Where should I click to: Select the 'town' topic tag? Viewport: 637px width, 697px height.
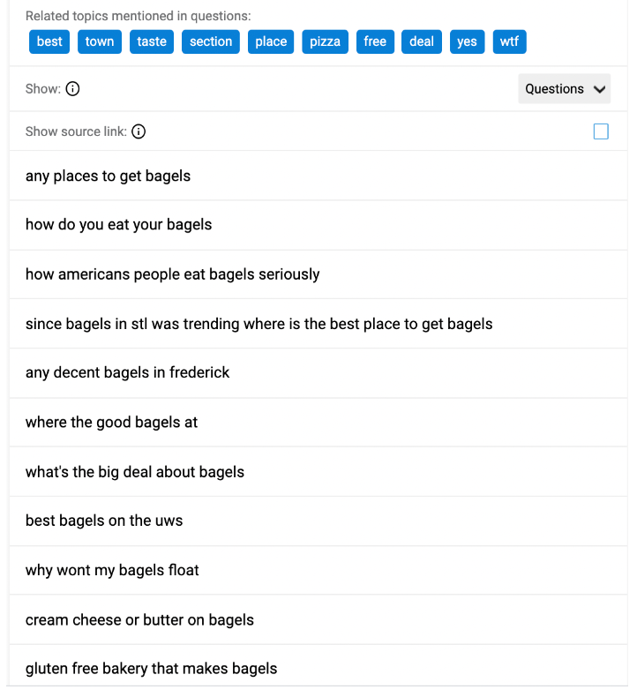tap(100, 41)
